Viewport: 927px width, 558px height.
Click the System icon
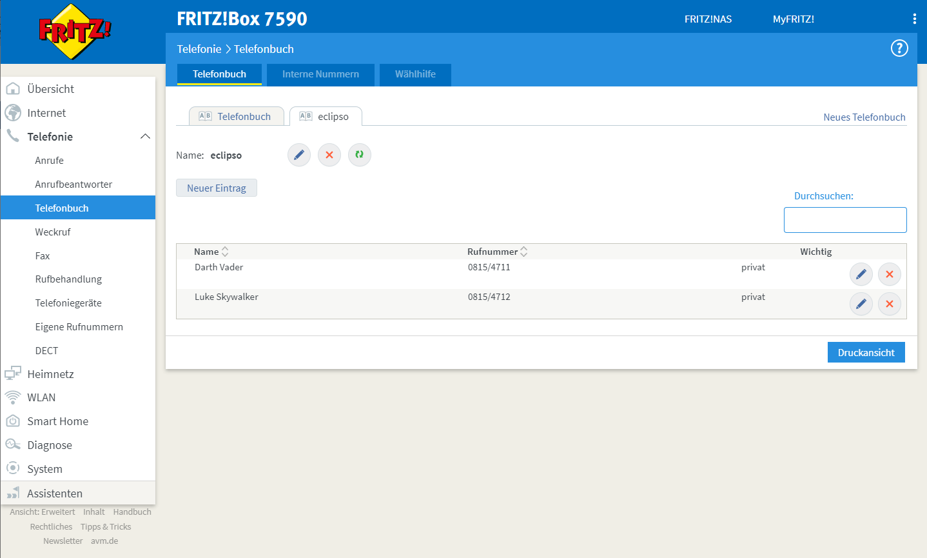13,468
